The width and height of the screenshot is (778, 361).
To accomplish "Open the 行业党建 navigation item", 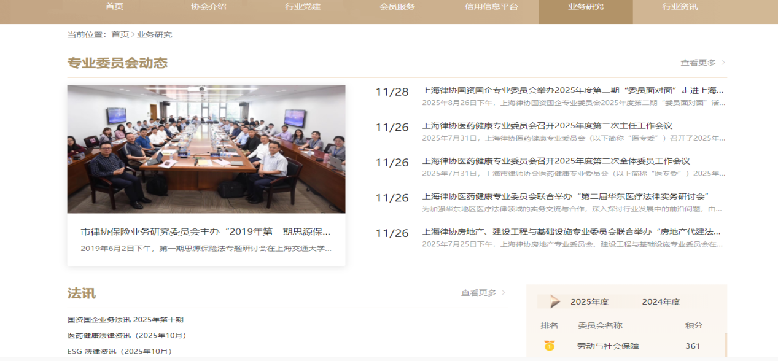I will pyautogui.click(x=303, y=7).
